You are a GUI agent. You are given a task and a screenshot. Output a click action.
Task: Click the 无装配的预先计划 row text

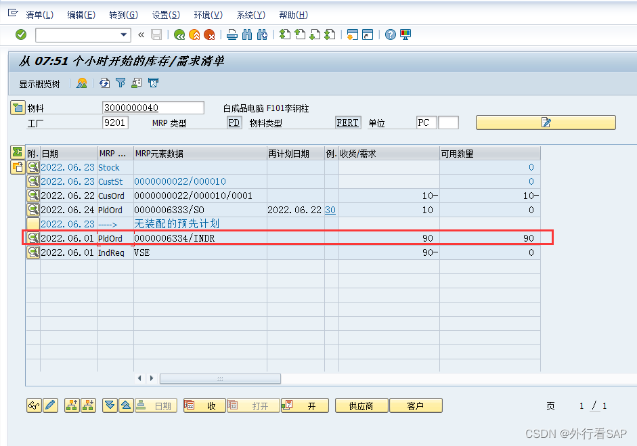click(177, 224)
